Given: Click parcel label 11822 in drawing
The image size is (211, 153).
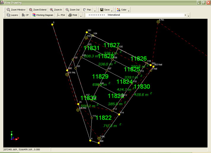Looking at the screenshot, I should click(x=103, y=118).
